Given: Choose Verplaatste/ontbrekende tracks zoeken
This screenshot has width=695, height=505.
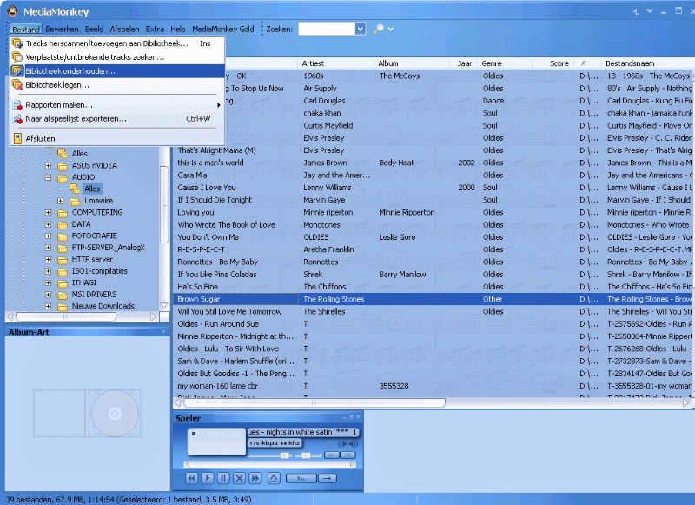Looking at the screenshot, I should (117, 57).
